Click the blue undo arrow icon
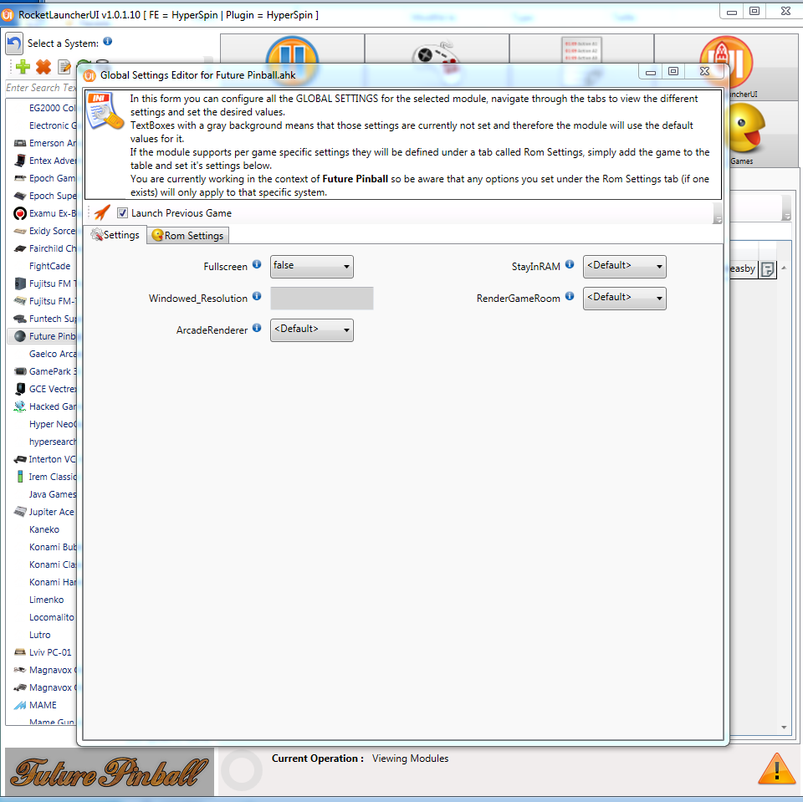 coord(14,43)
